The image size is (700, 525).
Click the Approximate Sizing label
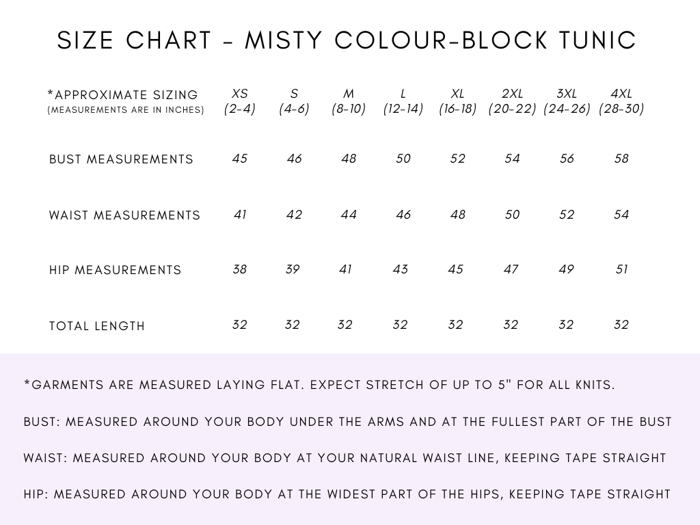coord(126,101)
